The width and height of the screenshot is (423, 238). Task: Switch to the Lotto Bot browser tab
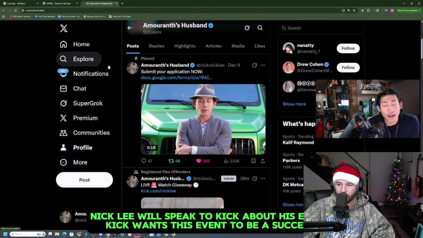20,3
